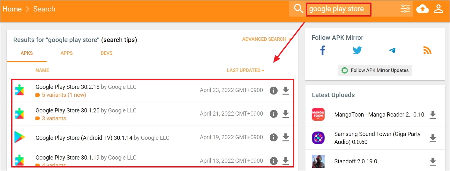Download Standoff 2 0.19.0
This screenshot has width=450, height=171.
433,161
